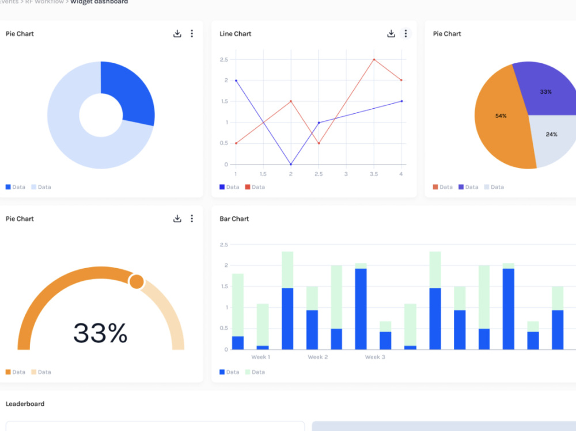The height and width of the screenshot is (431, 576).
Task: Open more options for top-left Pie Chart
Action: click(x=192, y=34)
